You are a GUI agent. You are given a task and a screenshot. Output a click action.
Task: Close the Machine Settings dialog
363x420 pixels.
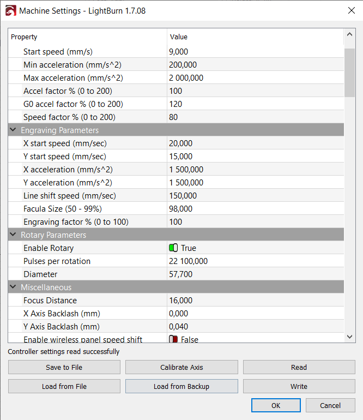(351, 10)
